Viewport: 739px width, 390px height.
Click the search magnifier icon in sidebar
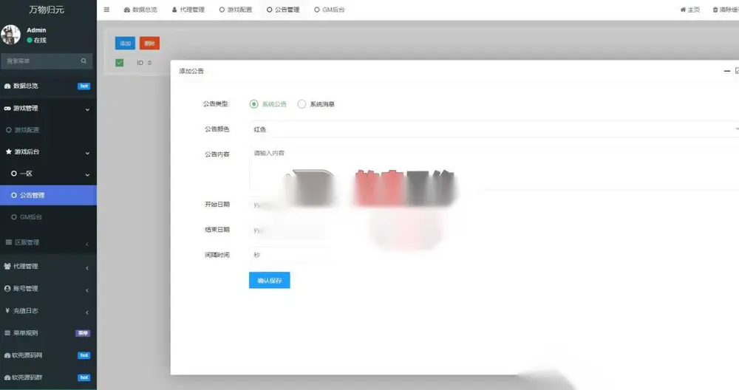coord(84,61)
